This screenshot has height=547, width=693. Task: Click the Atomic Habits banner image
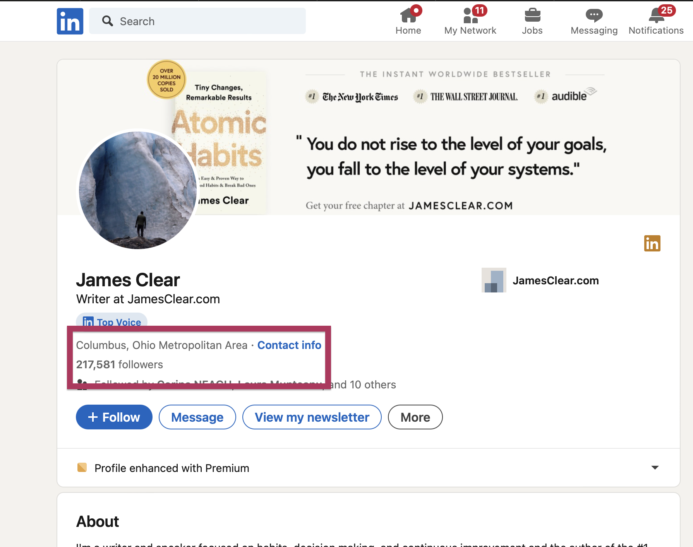coord(369,137)
